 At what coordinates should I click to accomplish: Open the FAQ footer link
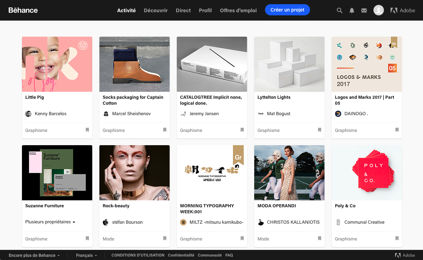229,255
